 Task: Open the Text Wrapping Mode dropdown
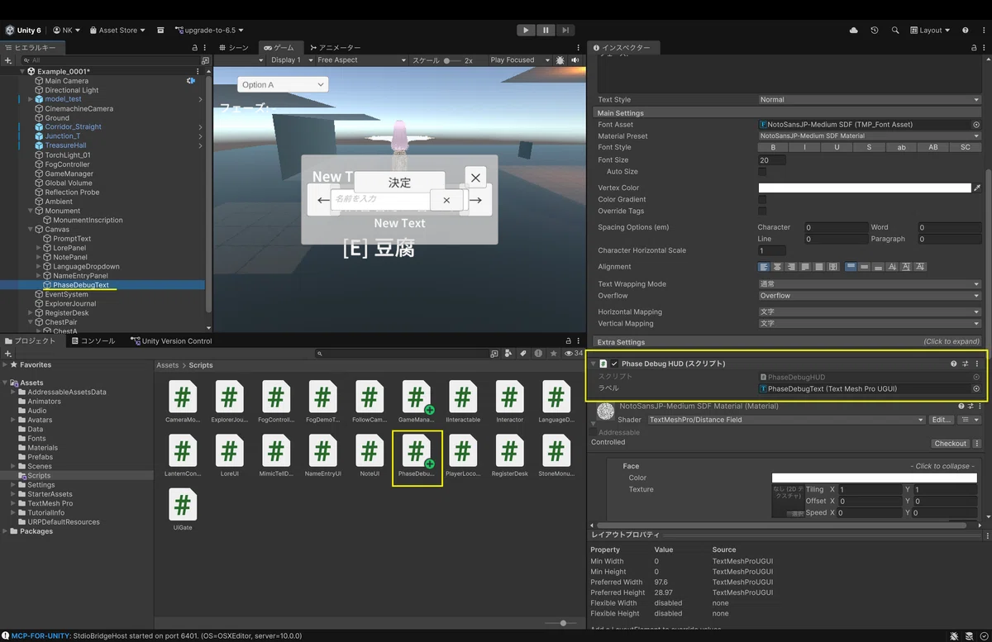(870, 284)
